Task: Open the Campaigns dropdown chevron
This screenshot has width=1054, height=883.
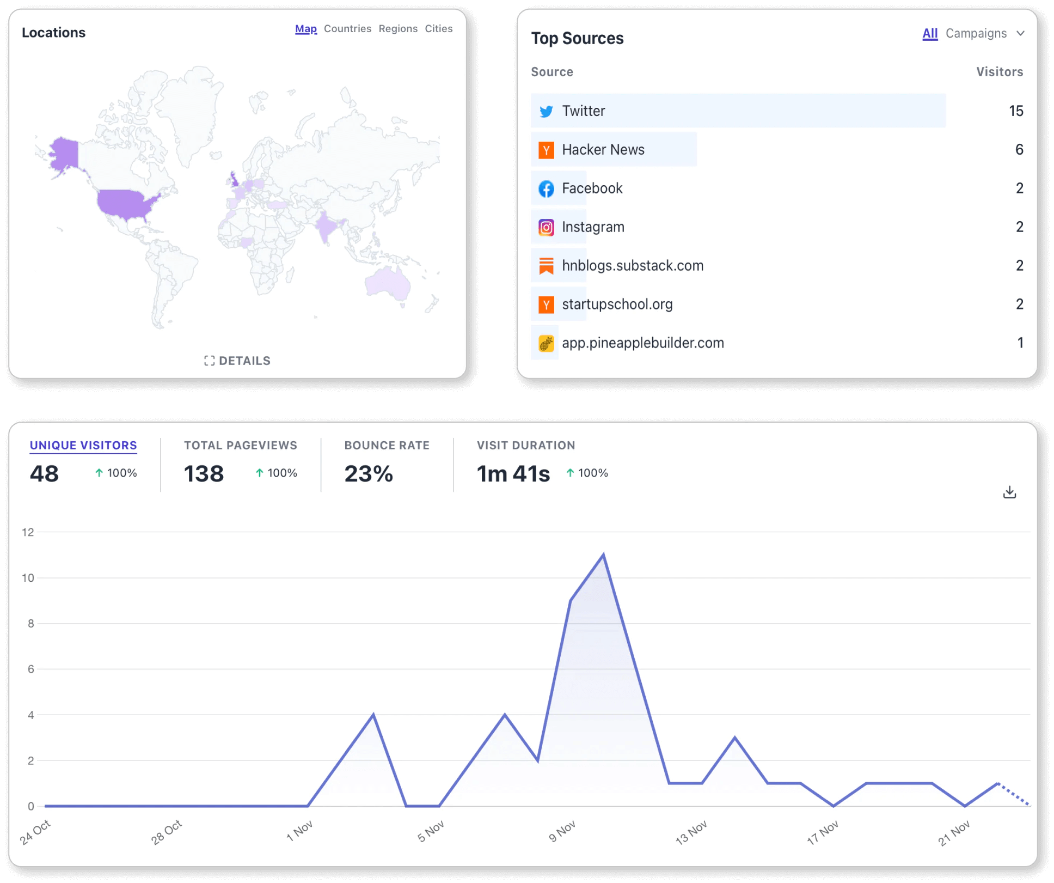Action: point(1020,33)
